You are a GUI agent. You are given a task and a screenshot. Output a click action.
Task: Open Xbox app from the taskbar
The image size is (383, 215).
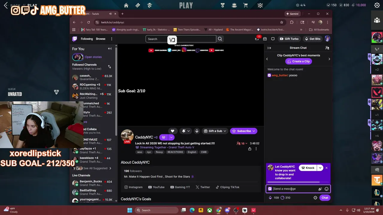pos(210,210)
